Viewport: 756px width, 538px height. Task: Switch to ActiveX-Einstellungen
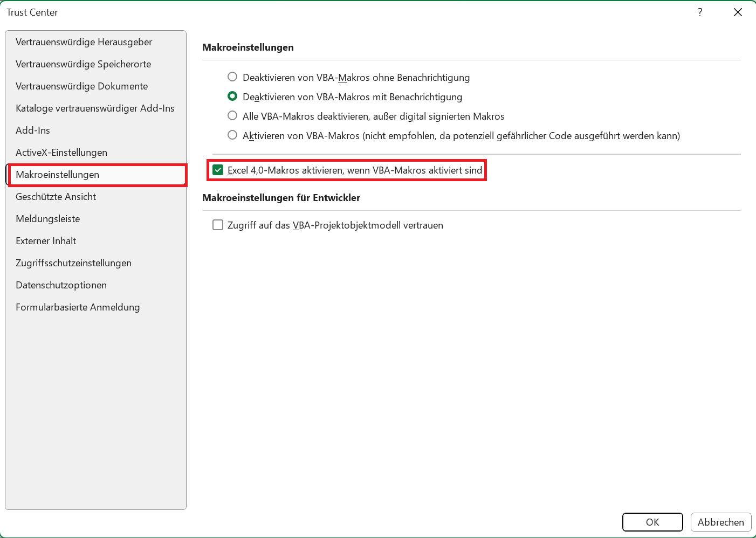[95, 153]
